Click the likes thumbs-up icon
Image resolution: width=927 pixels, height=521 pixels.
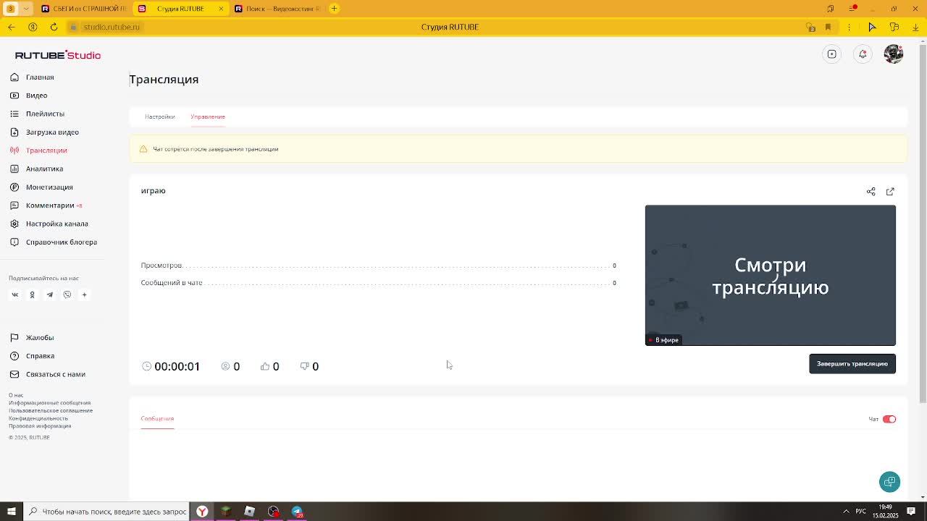click(265, 366)
